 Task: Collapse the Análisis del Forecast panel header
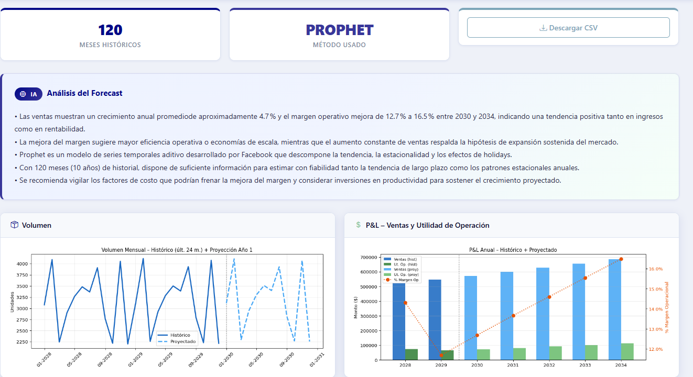tap(83, 94)
